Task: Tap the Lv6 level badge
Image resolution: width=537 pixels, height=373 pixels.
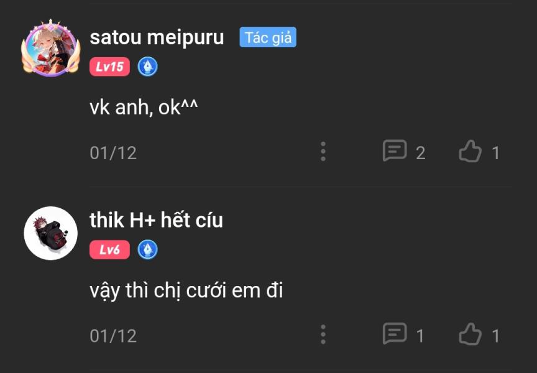Action: click(x=109, y=250)
